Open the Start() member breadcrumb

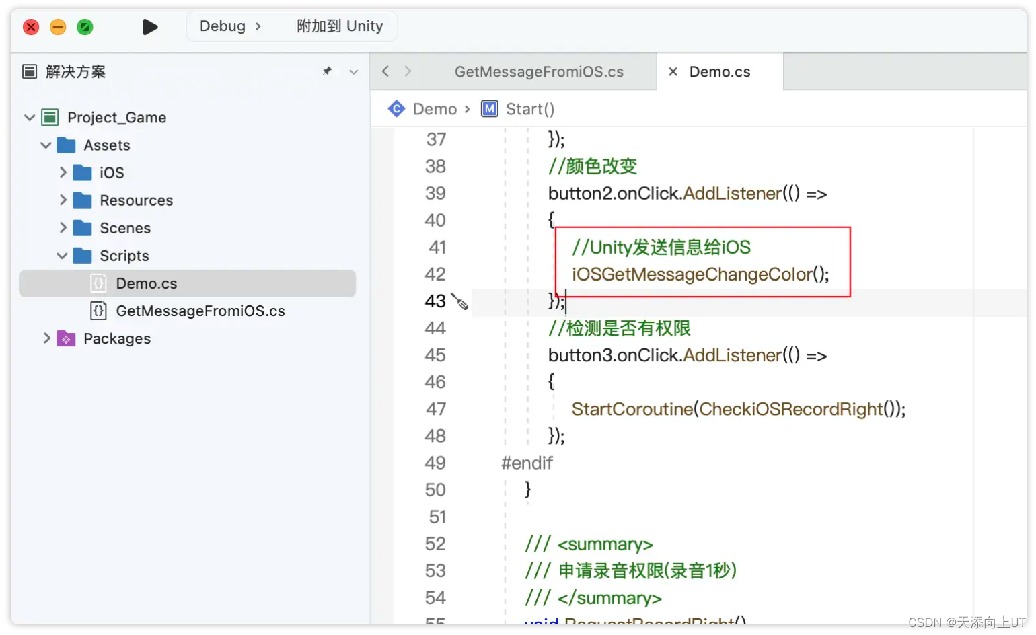(x=530, y=109)
